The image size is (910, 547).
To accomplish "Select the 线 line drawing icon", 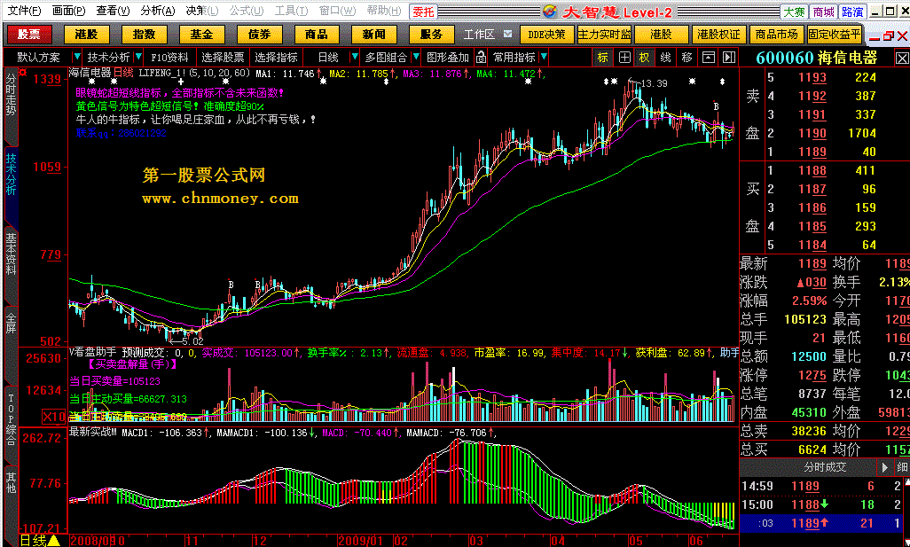I will coord(666,58).
